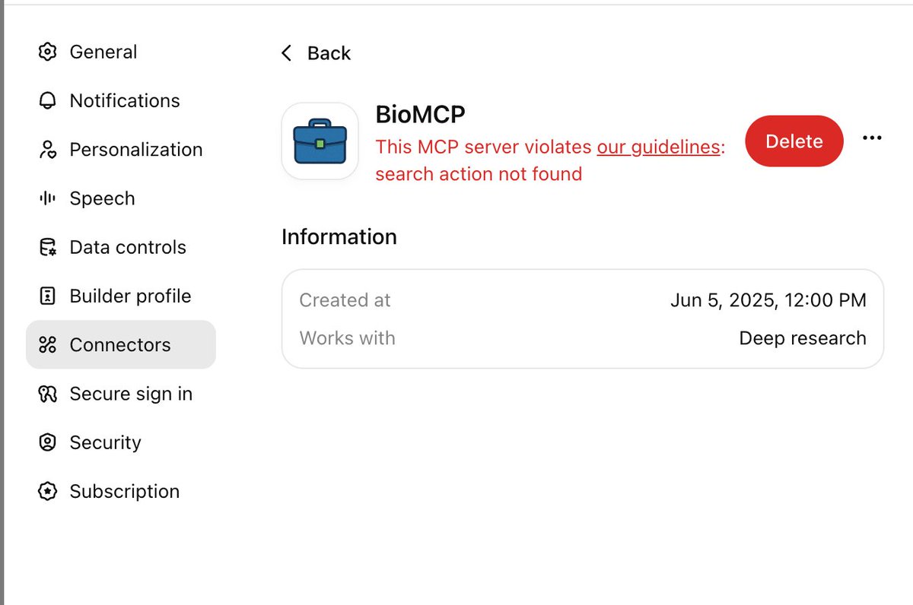Click the back chevron arrow
The height and width of the screenshot is (605, 913).
coord(287,53)
